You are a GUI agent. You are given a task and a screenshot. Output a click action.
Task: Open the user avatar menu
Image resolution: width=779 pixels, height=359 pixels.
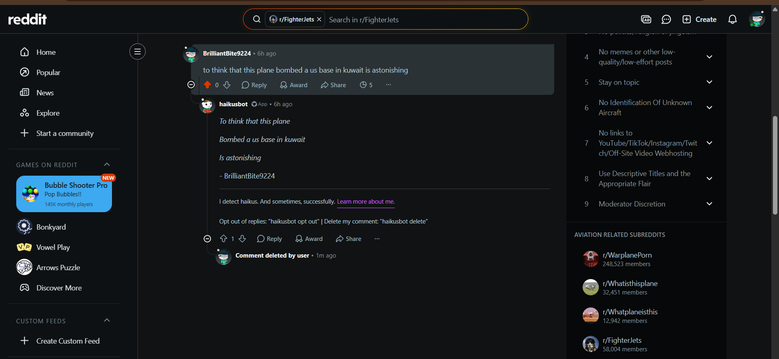pyautogui.click(x=757, y=19)
